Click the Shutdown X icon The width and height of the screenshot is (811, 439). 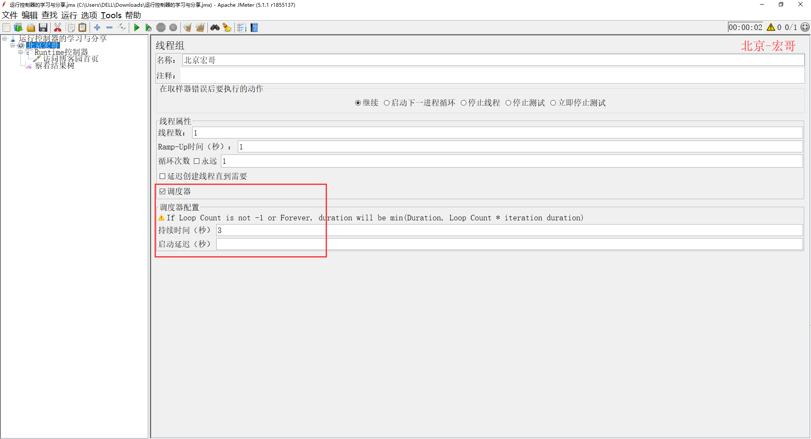(173, 27)
